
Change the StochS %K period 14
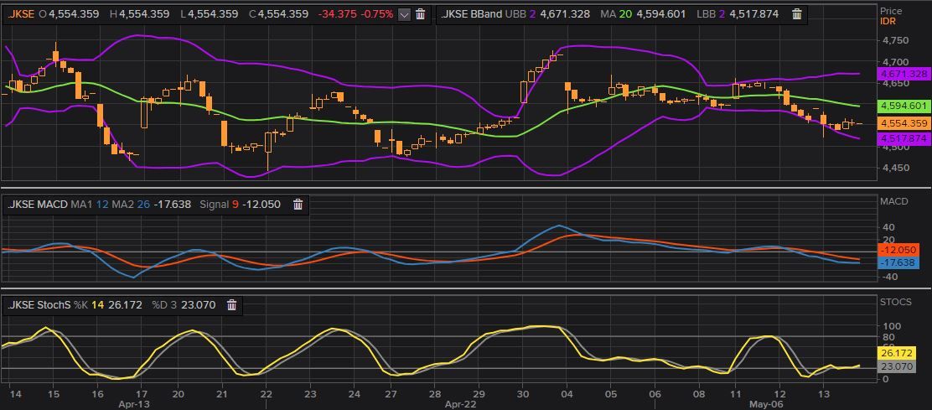click(x=100, y=305)
